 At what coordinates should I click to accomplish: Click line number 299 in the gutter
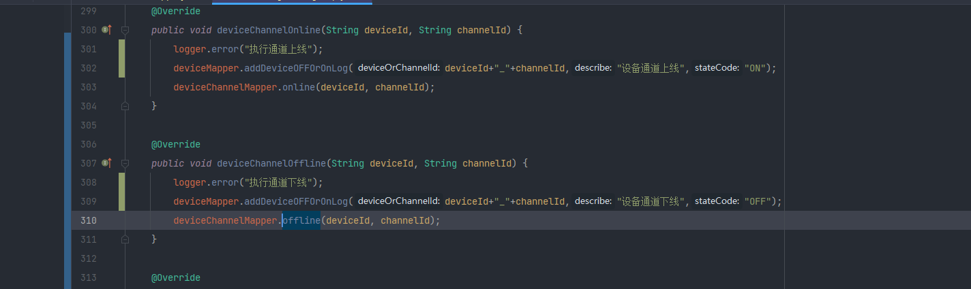[x=89, y=11]
